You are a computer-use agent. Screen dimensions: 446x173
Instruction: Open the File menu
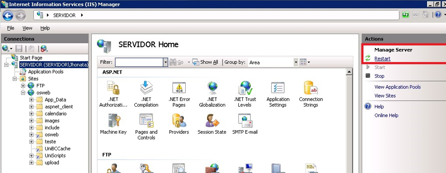pos(11,28)
